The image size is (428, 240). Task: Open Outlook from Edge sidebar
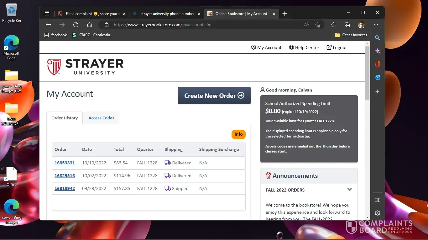(378, 77)
